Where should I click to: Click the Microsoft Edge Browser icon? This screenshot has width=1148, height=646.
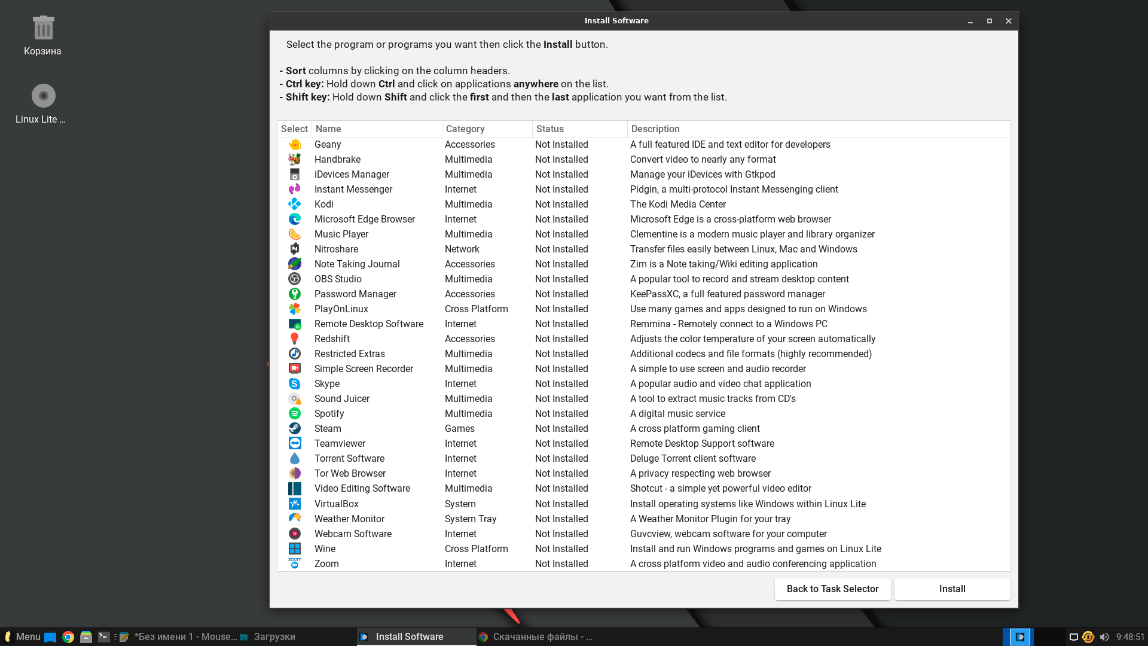294,219
